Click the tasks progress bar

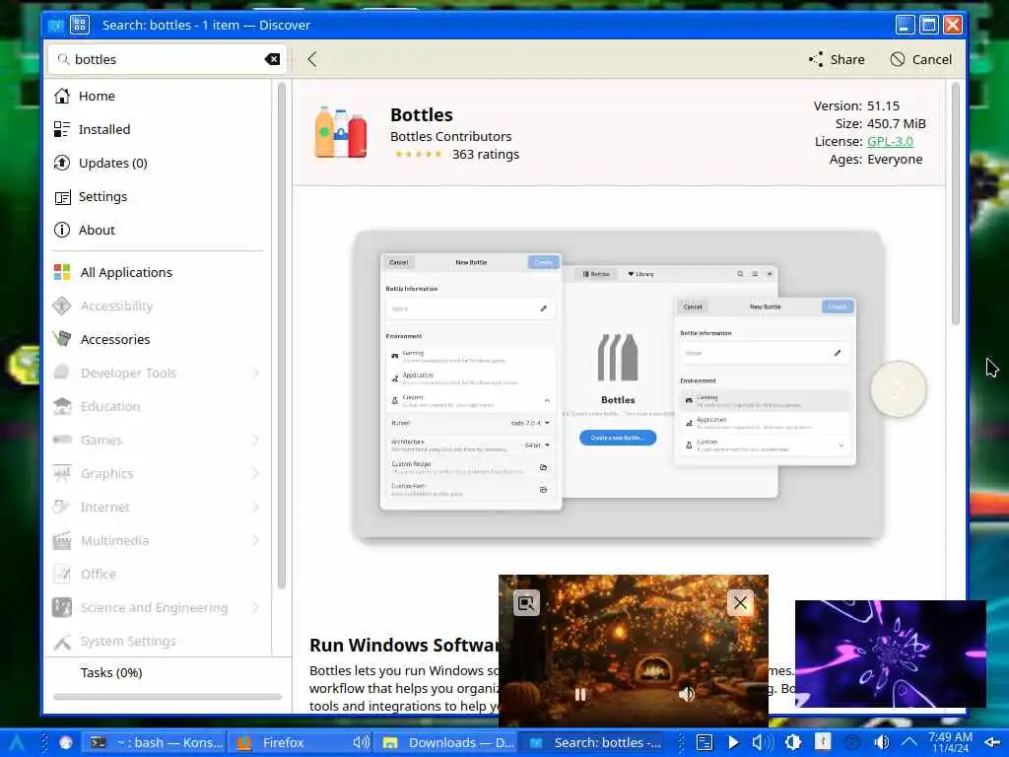(x=168, y=697)
